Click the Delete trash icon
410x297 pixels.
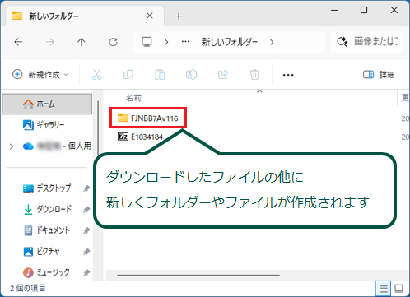tap(254, 74)
